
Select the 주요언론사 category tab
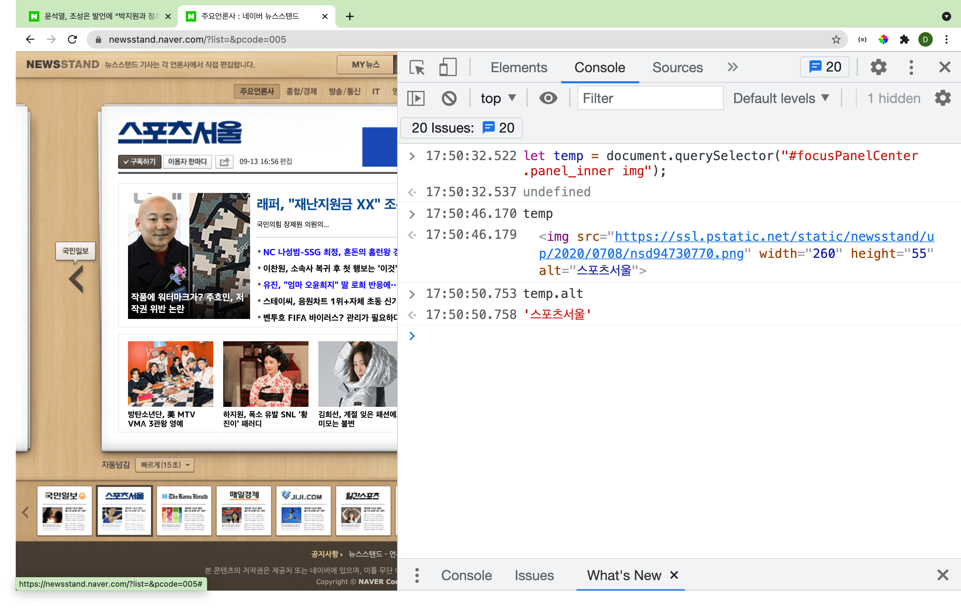[257, 92]
